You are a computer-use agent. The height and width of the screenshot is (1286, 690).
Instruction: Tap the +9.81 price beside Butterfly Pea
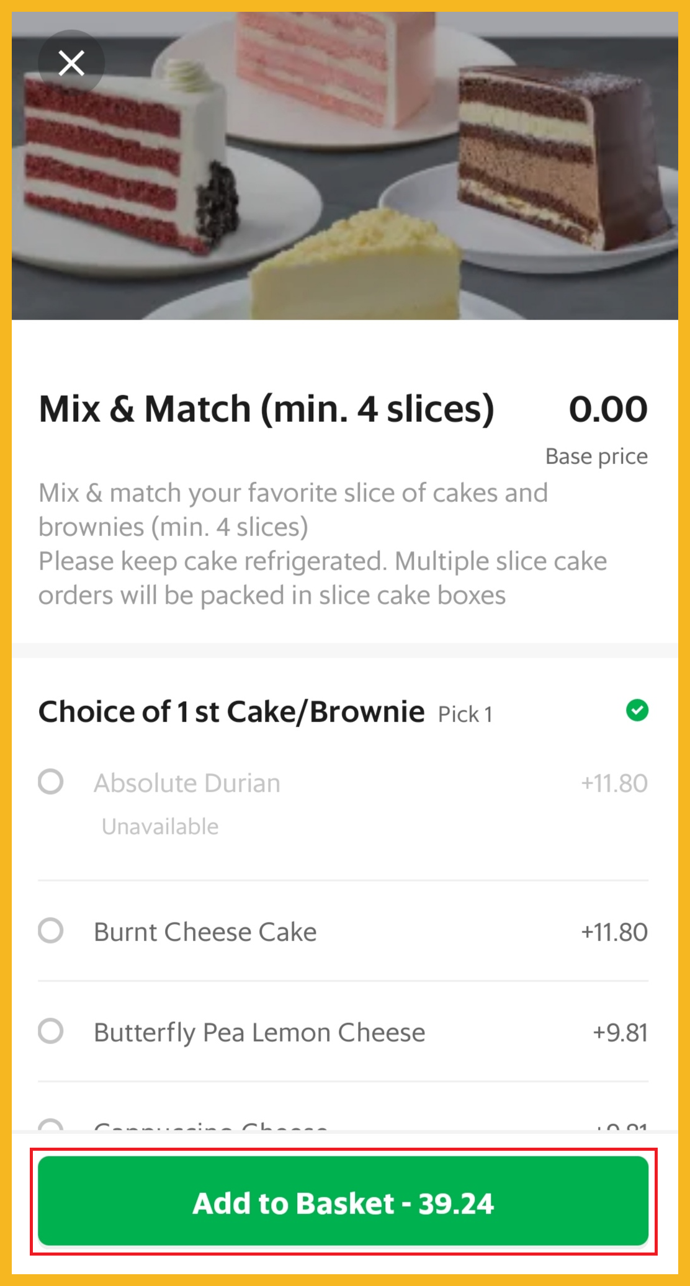click(620, 1032)
